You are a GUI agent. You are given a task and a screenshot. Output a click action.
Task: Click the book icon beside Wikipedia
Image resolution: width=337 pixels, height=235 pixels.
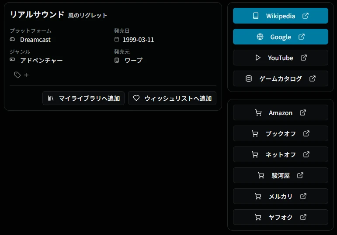click(x=256, y=16)
